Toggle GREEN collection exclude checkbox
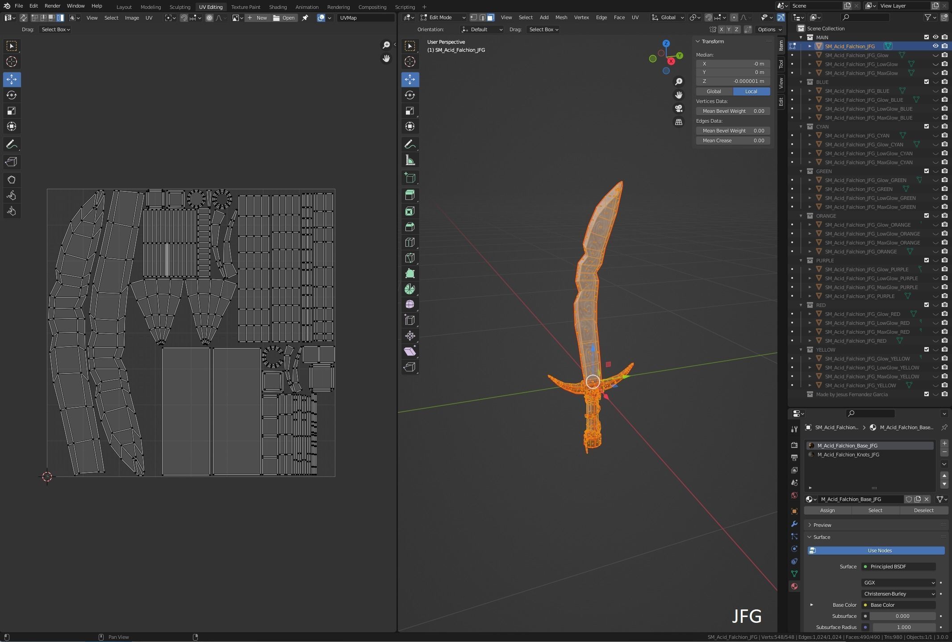The width and height of the screenshot is (952, 642). click(927, 171)
